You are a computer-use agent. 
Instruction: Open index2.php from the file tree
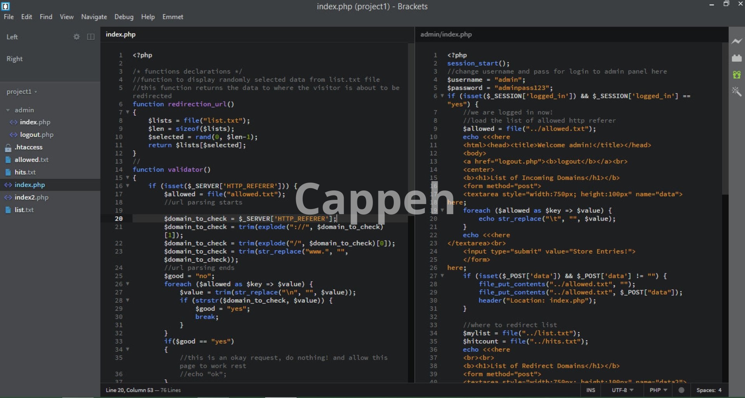coord(31,197)
